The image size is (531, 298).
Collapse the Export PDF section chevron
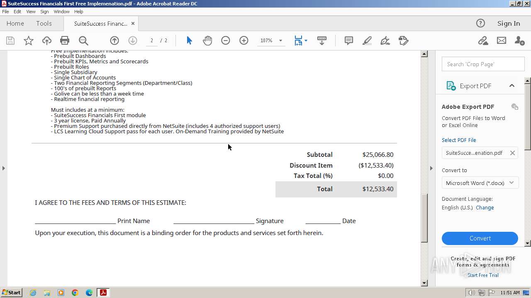(x=512, y=86)
